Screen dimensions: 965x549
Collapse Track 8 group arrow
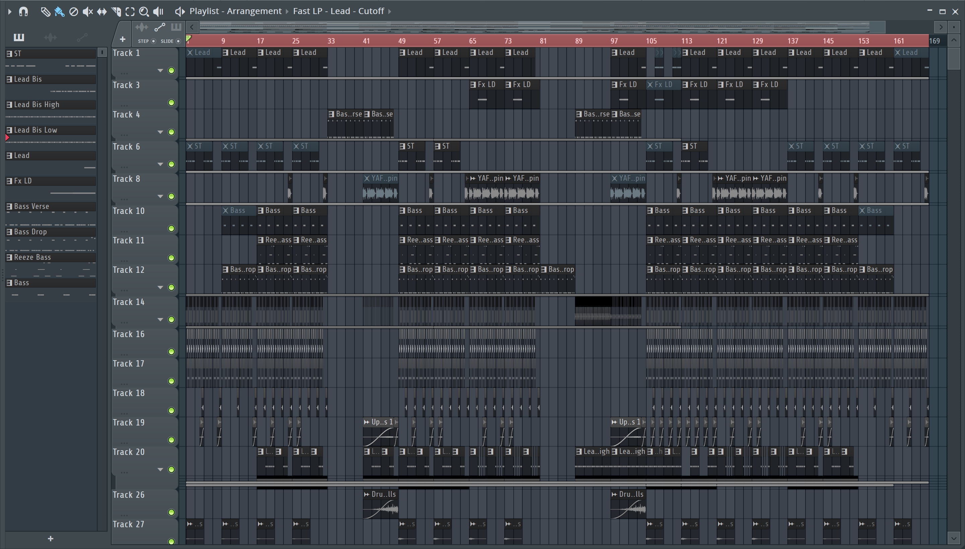(x=160, y=196)
